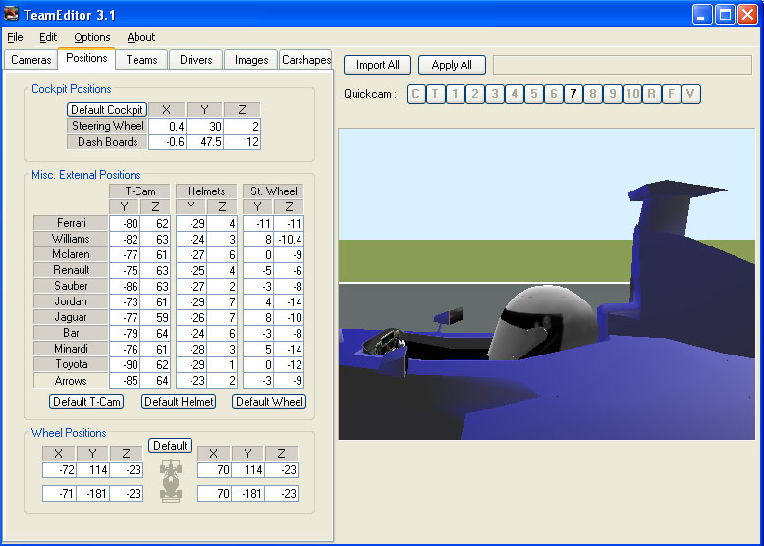The height and width of the screenshot is (546, 764).
Task: Open the Options menu
Action: tap(92, 37)
